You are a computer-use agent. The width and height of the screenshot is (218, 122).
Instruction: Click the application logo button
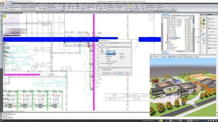pos(2,2)
